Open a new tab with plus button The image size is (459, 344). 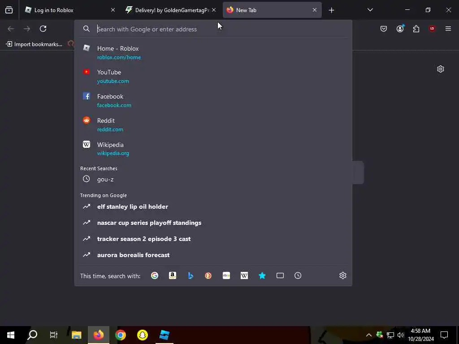click(331, 10)
